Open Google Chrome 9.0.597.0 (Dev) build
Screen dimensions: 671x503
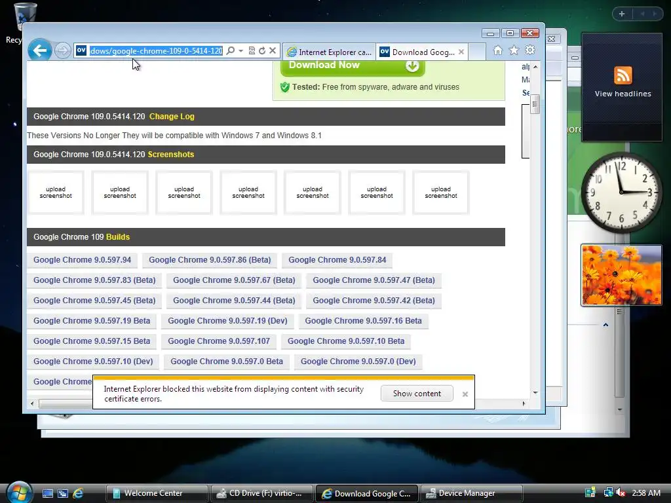[x=358, y=362]
